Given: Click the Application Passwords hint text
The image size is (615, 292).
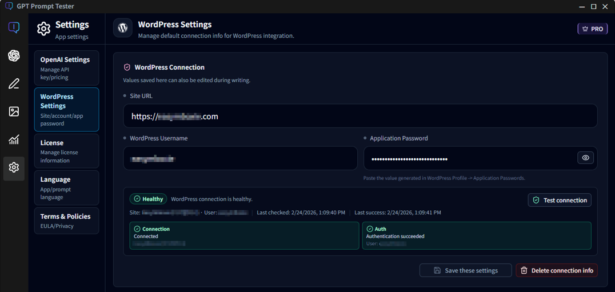Looking at the screenshot, I should click(x=444, y=178).
